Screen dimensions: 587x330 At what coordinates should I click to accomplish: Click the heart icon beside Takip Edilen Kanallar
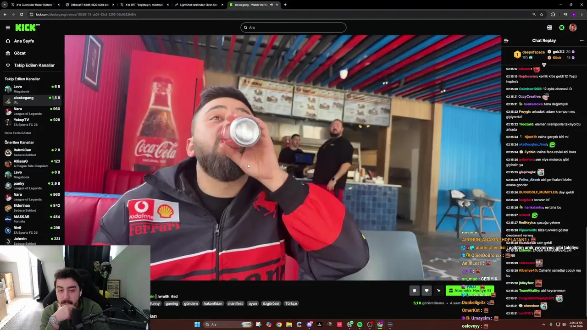coord(8,65)
